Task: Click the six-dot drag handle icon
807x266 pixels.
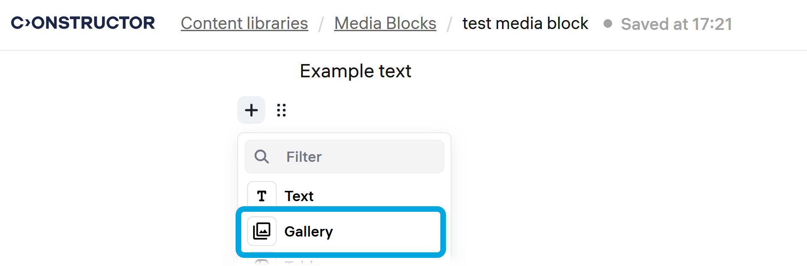Action: coord(281,110)
